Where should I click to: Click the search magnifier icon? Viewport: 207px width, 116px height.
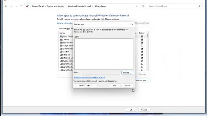tap(200, 6)
